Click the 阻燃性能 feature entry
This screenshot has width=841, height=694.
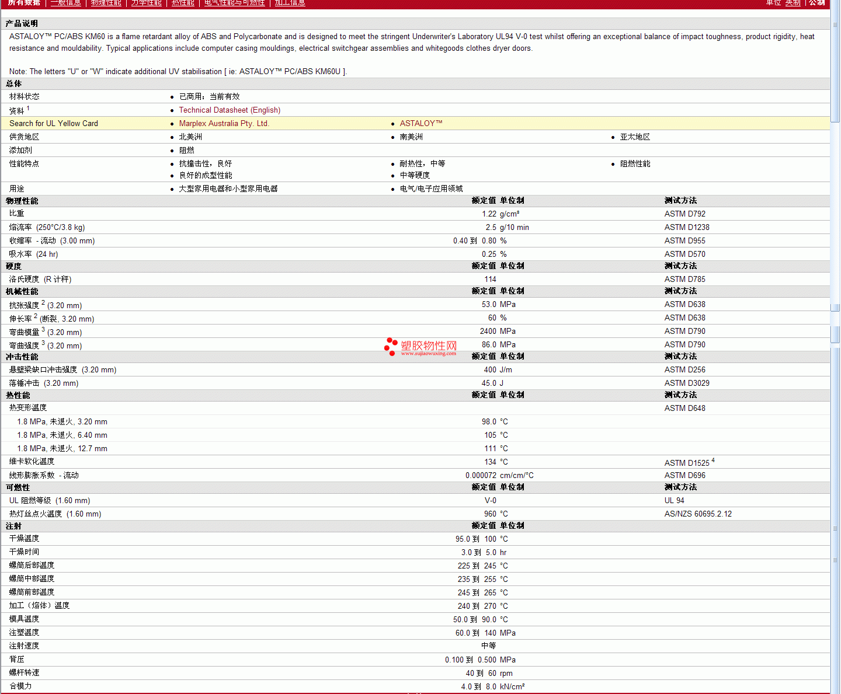click(x=635, y=163)
